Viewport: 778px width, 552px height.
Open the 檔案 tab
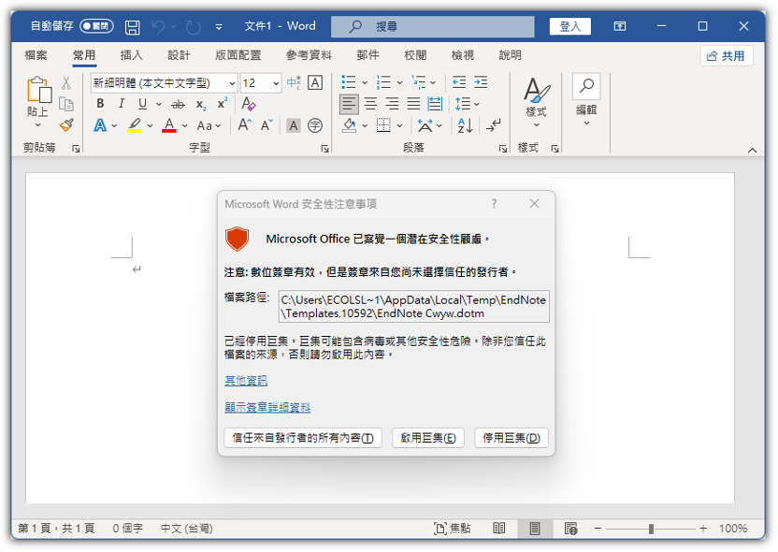click(36, 55)
